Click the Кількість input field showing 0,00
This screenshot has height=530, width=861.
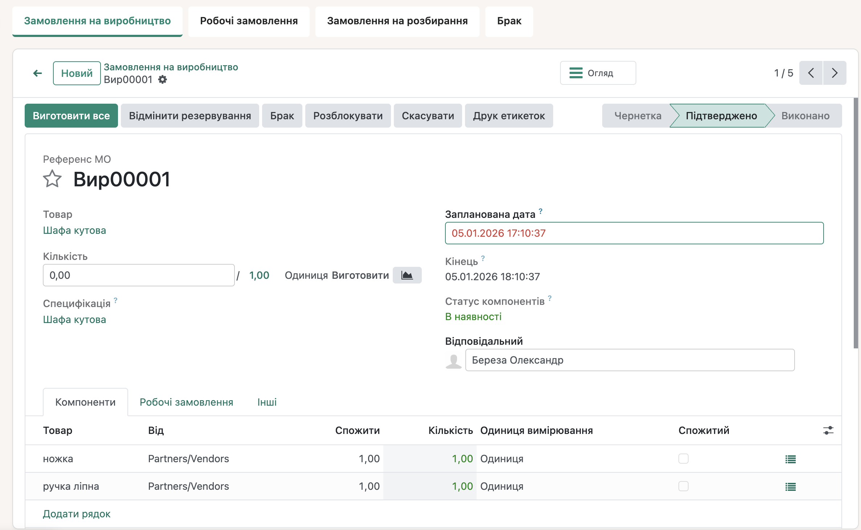coord(139,275)
